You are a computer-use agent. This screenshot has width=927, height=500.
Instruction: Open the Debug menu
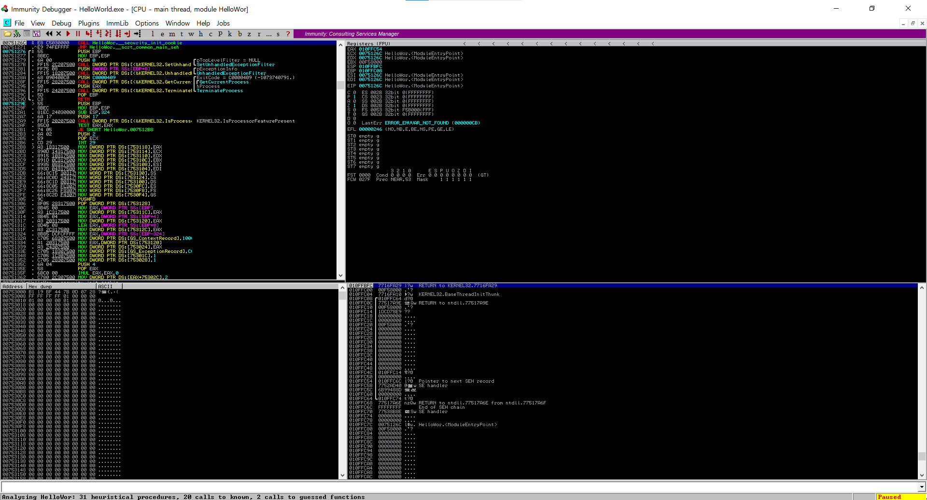[61, 23]
